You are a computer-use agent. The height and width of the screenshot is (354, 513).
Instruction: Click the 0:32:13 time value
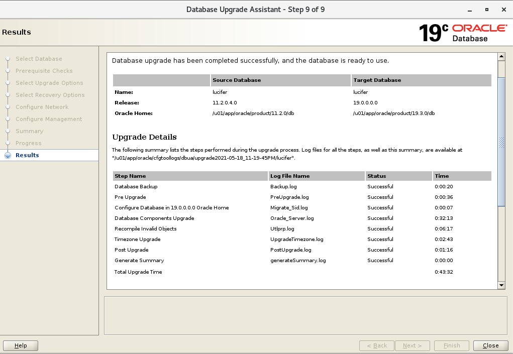[x=444, y=218]
